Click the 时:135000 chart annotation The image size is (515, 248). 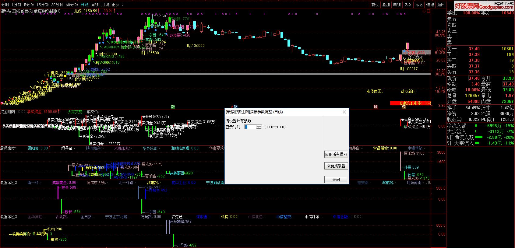point(196,46)
